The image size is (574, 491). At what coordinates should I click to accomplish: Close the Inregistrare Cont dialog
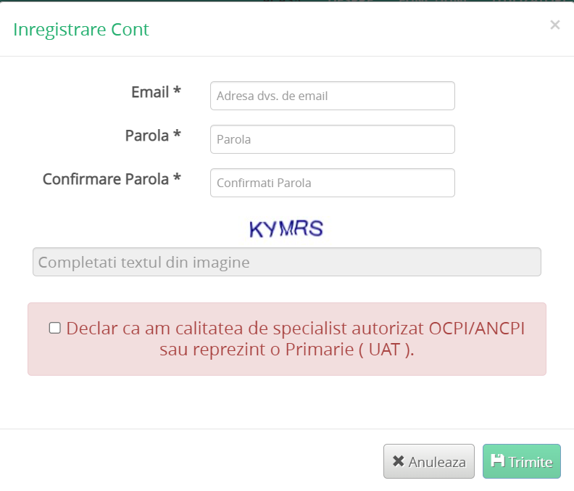pyautogui.click(x=554, y=25)
